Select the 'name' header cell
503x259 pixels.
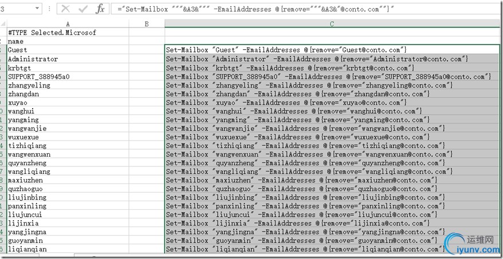[x=68, y=41]
